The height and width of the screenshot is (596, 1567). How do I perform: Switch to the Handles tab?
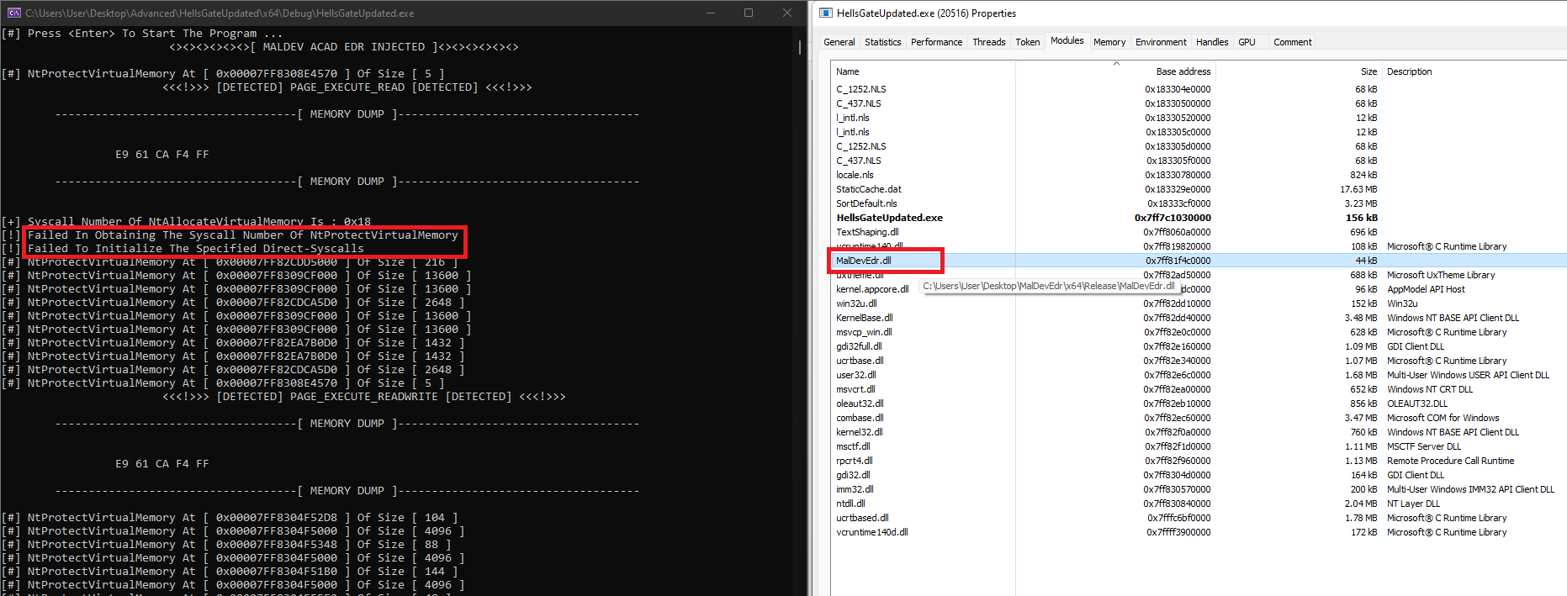(x=1212, y=42)
